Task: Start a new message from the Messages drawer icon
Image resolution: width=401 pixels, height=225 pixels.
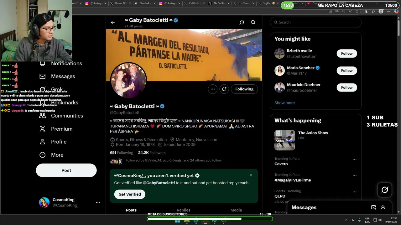Action: [x=373, y=207]
